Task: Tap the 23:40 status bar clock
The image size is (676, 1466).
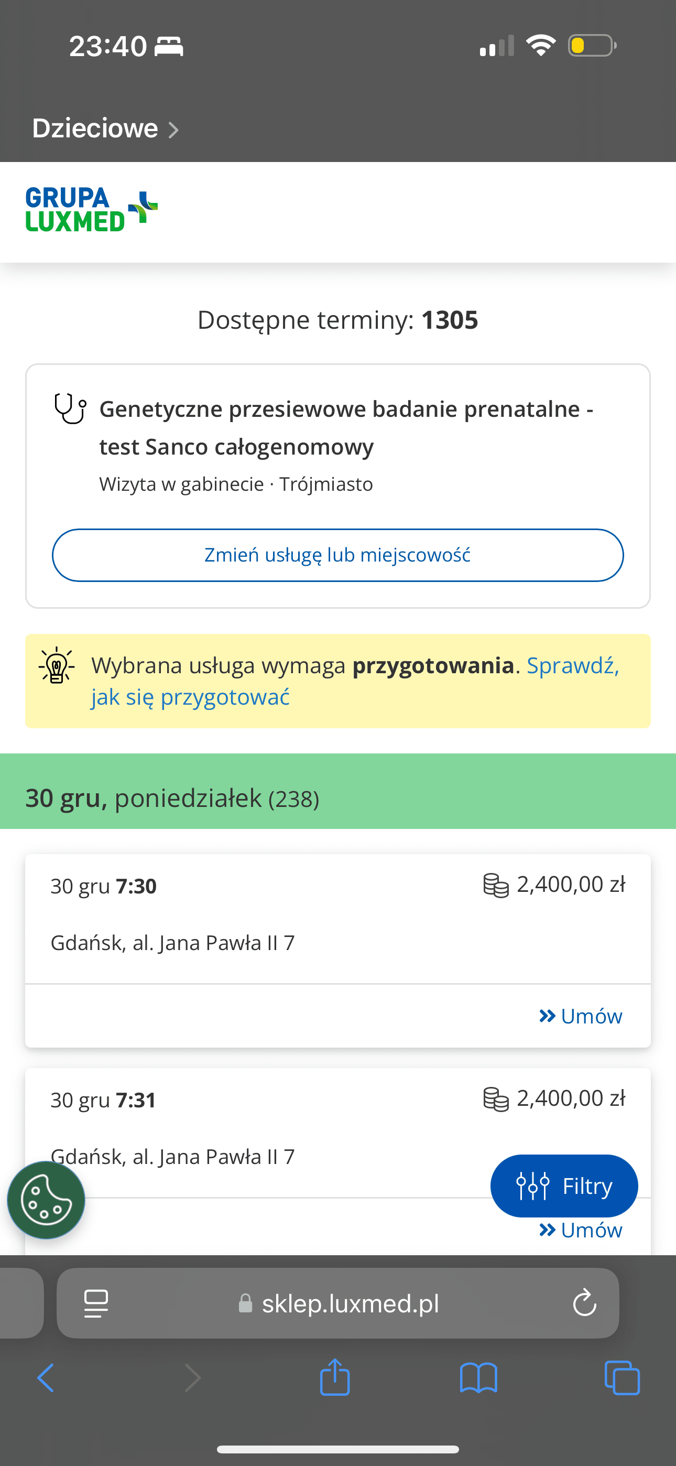Action: click(108, 46)
